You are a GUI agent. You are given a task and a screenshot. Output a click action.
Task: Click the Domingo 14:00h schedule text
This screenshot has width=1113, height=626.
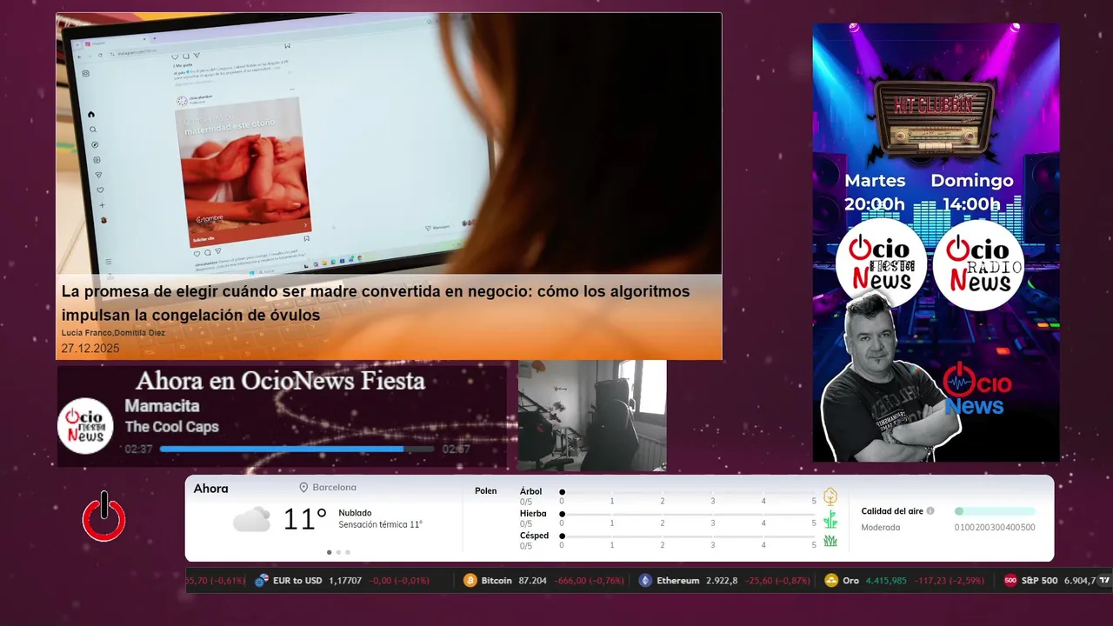point(972,193)
